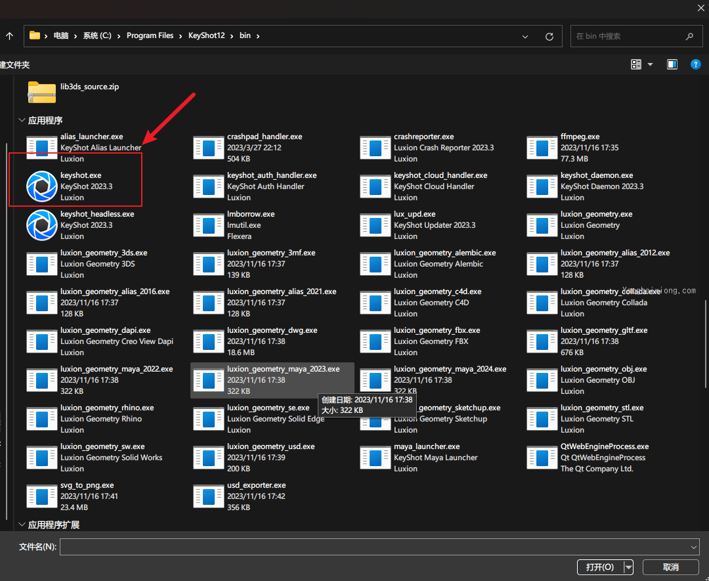Go up one folder level arrow

(9, 35)
